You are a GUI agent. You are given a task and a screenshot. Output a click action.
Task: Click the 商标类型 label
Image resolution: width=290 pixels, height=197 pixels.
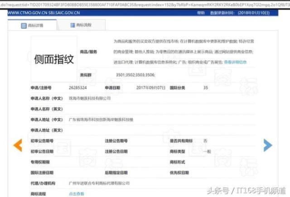[x=177, y=151]
